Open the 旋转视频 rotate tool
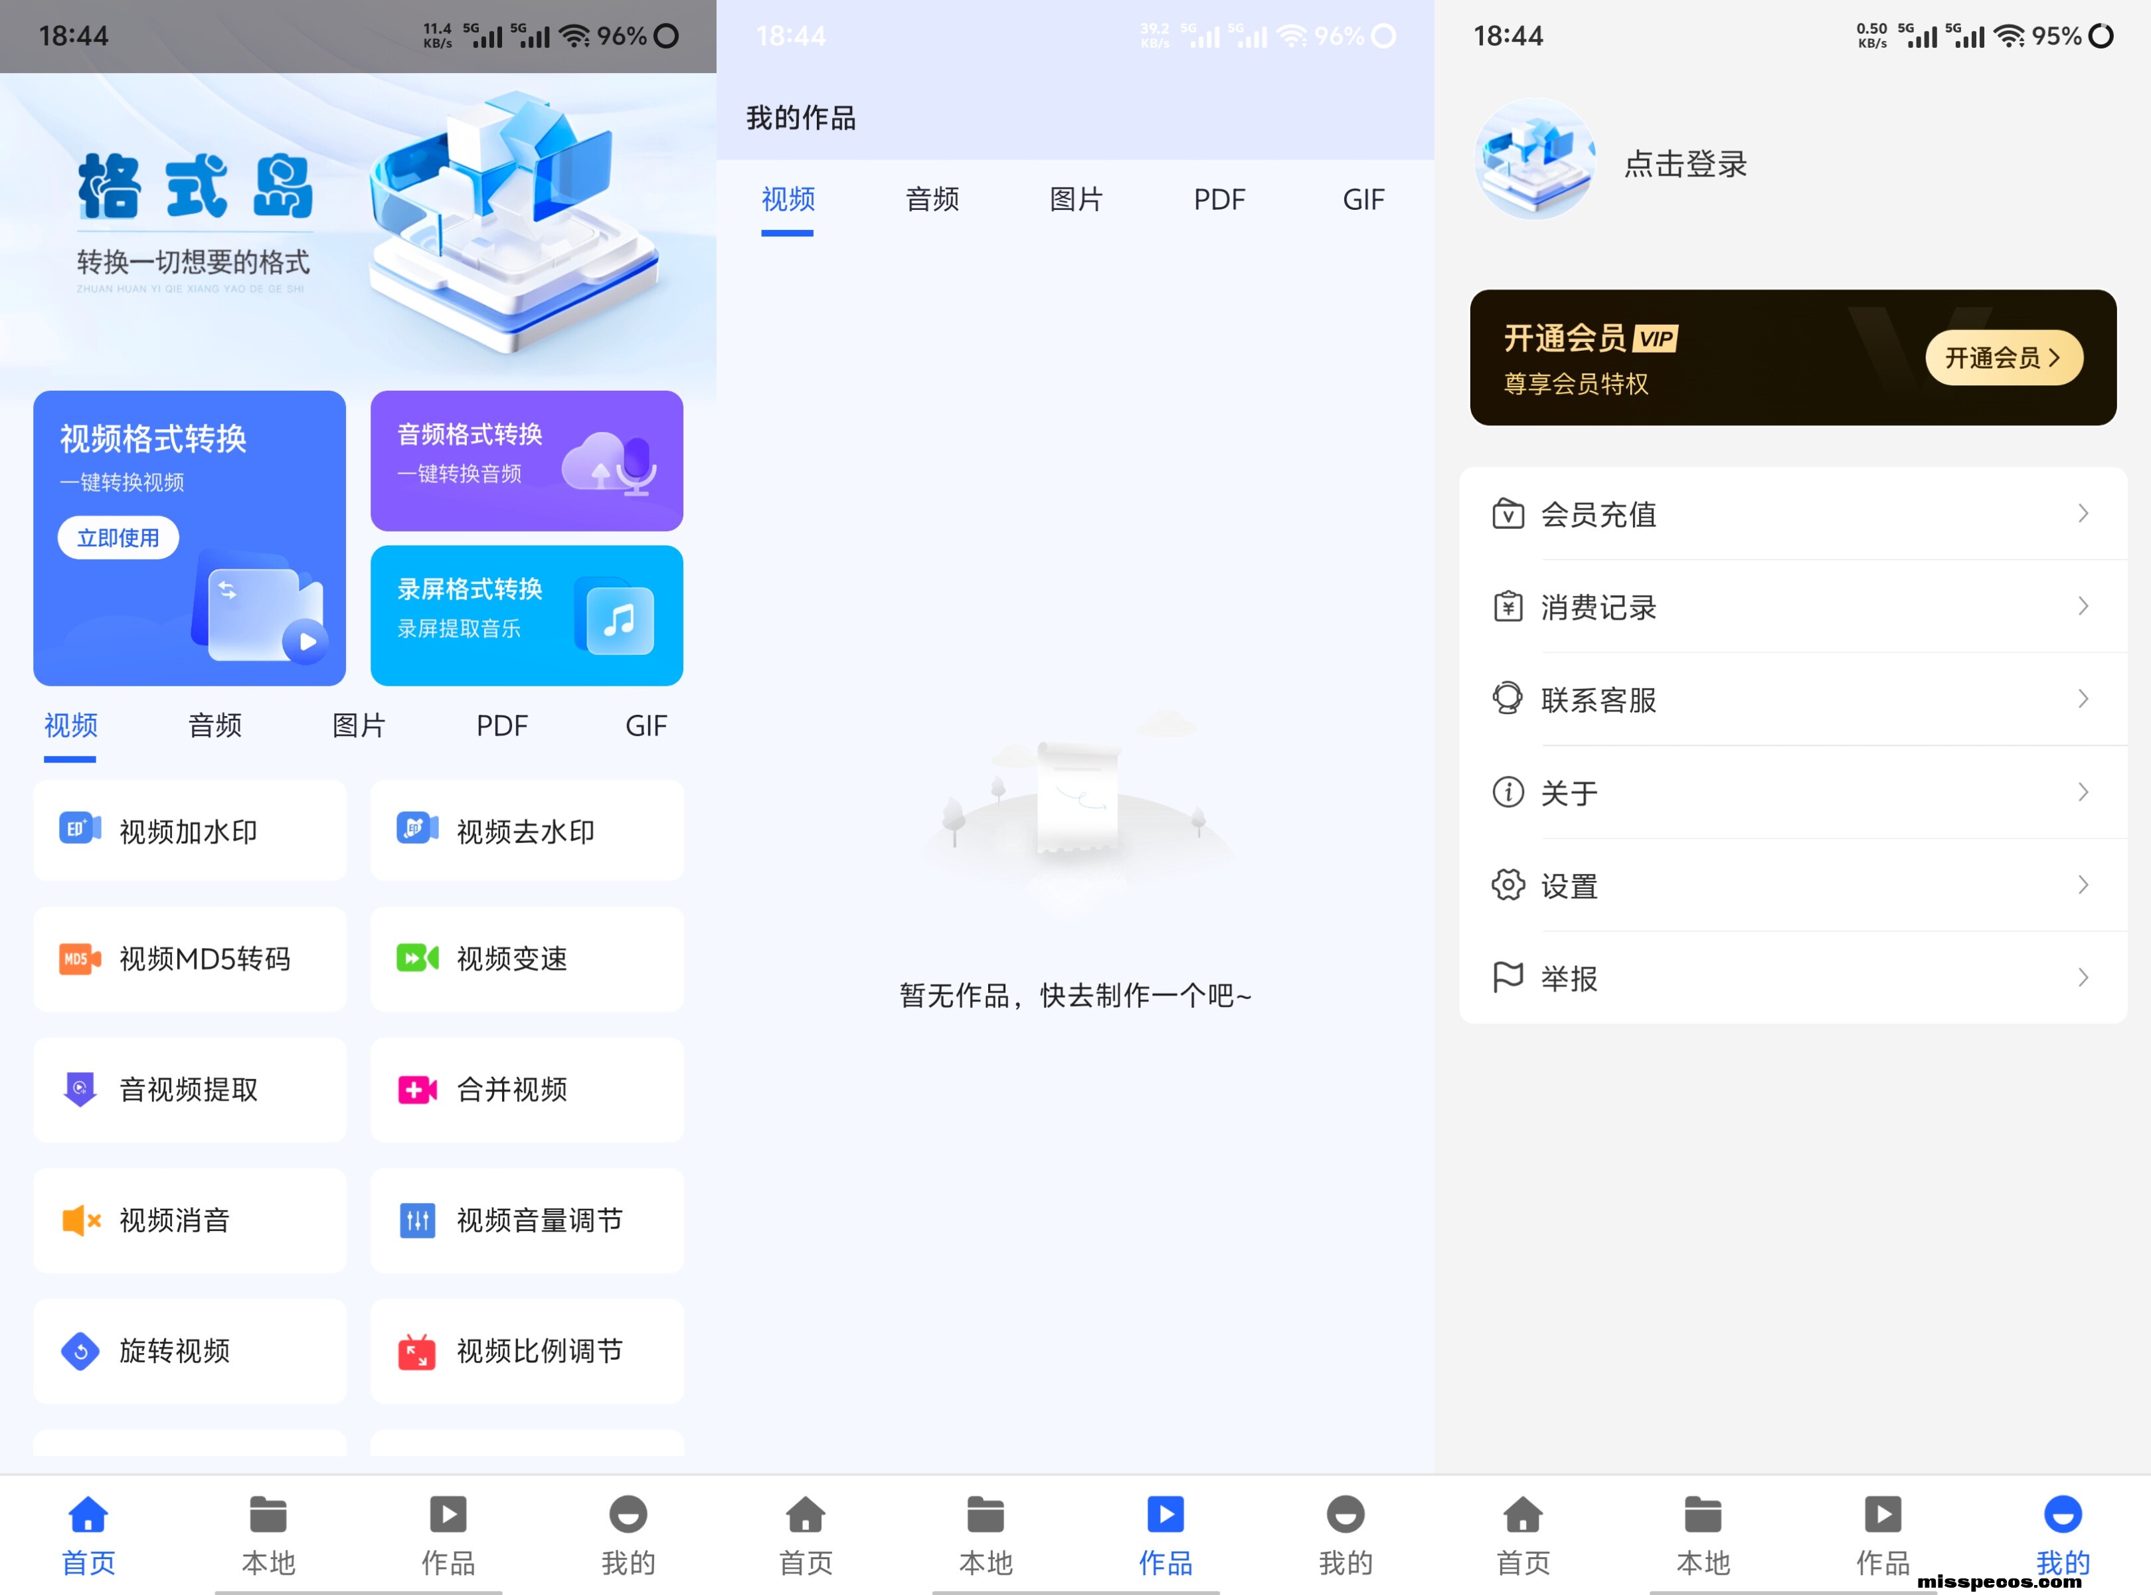Viewport: 2151px width, 1595px height. [189, 1350]
